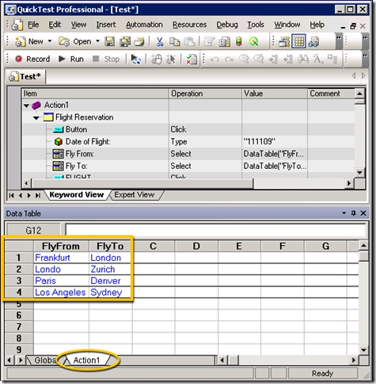Click the keyword view scroll down arrow
Viewport: 376px width, 384px height.
click(360, 173)
